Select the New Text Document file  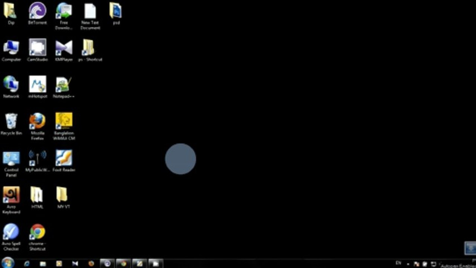click(x=90, y=16)
